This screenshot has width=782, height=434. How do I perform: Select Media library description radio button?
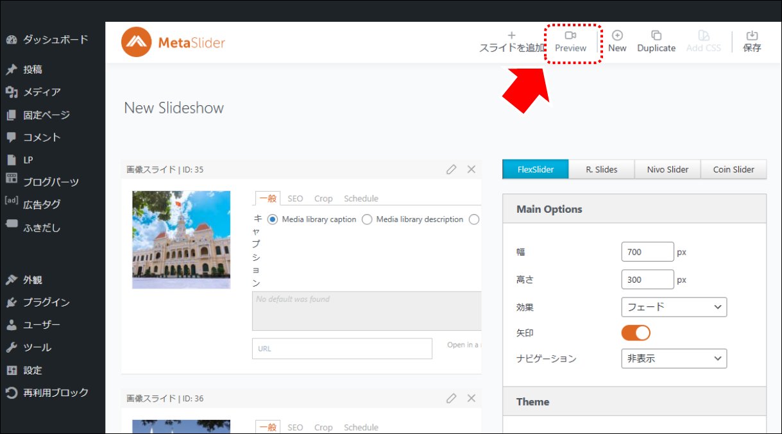[367, 219]
